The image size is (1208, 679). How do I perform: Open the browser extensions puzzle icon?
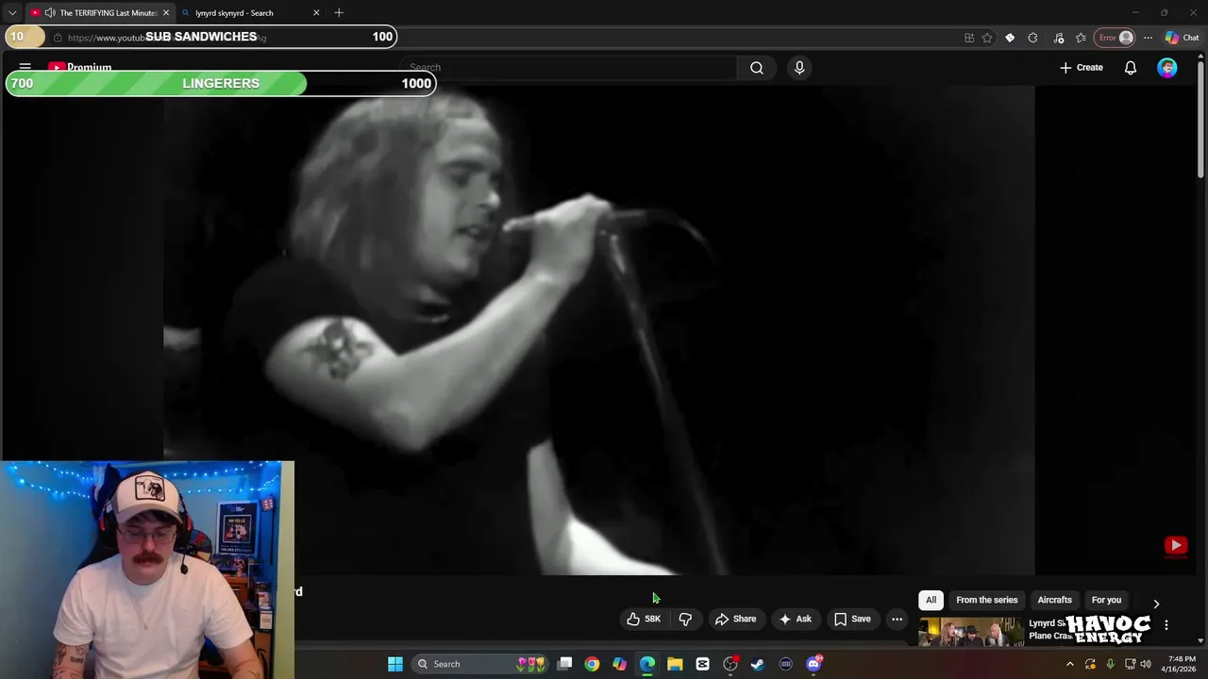point(1032,38)
